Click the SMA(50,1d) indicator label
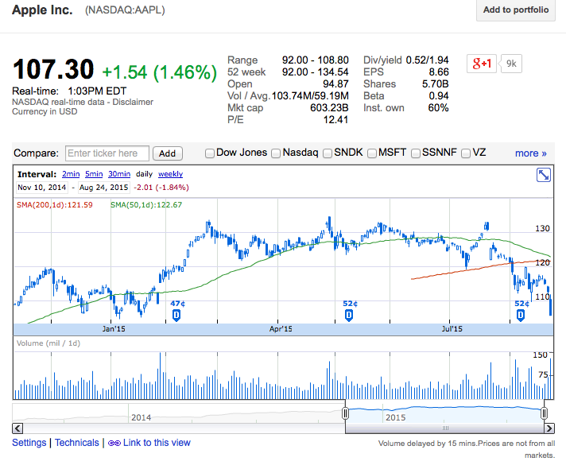 (146, 205)
